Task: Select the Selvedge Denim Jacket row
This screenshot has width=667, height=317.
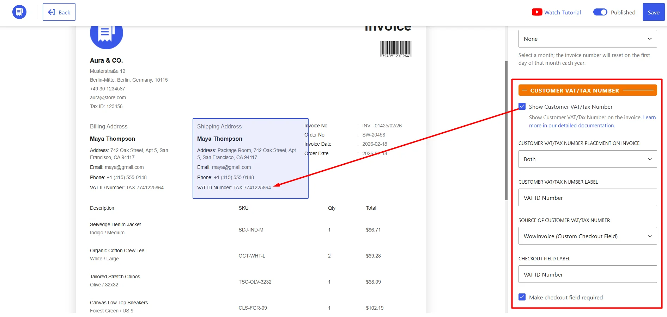Action: coord(251,230)
